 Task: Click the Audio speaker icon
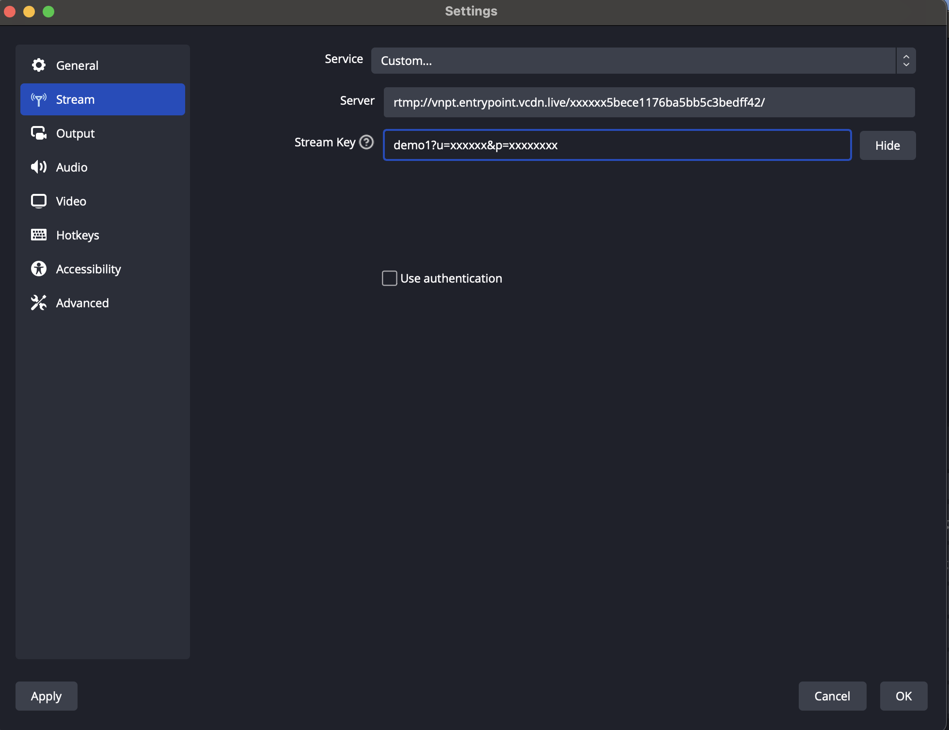(x=39, y=167)
